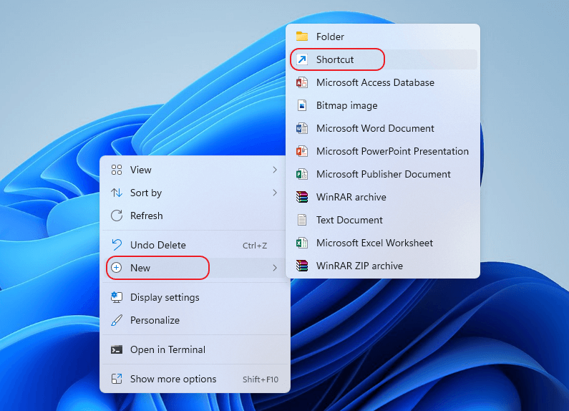Viewport: 569px width, 411px height.
Task: Open the View menu entry
Action: click(x=195, y=170)
